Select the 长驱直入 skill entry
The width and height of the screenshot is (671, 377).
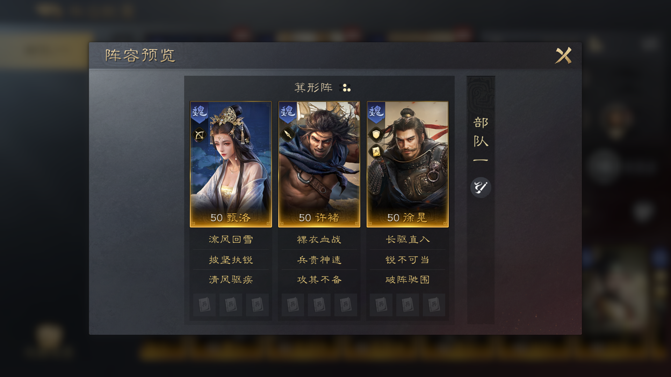coord(407,239)
